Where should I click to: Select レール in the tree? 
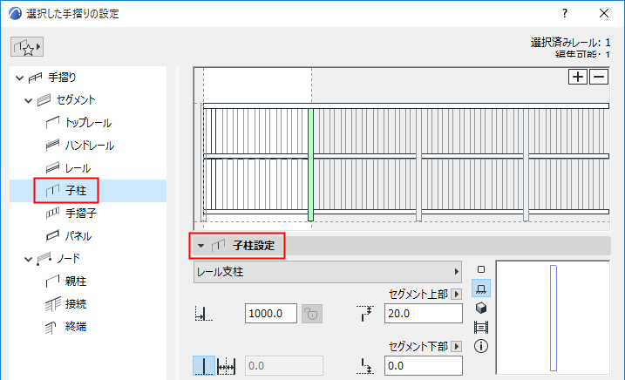(78, 168)
